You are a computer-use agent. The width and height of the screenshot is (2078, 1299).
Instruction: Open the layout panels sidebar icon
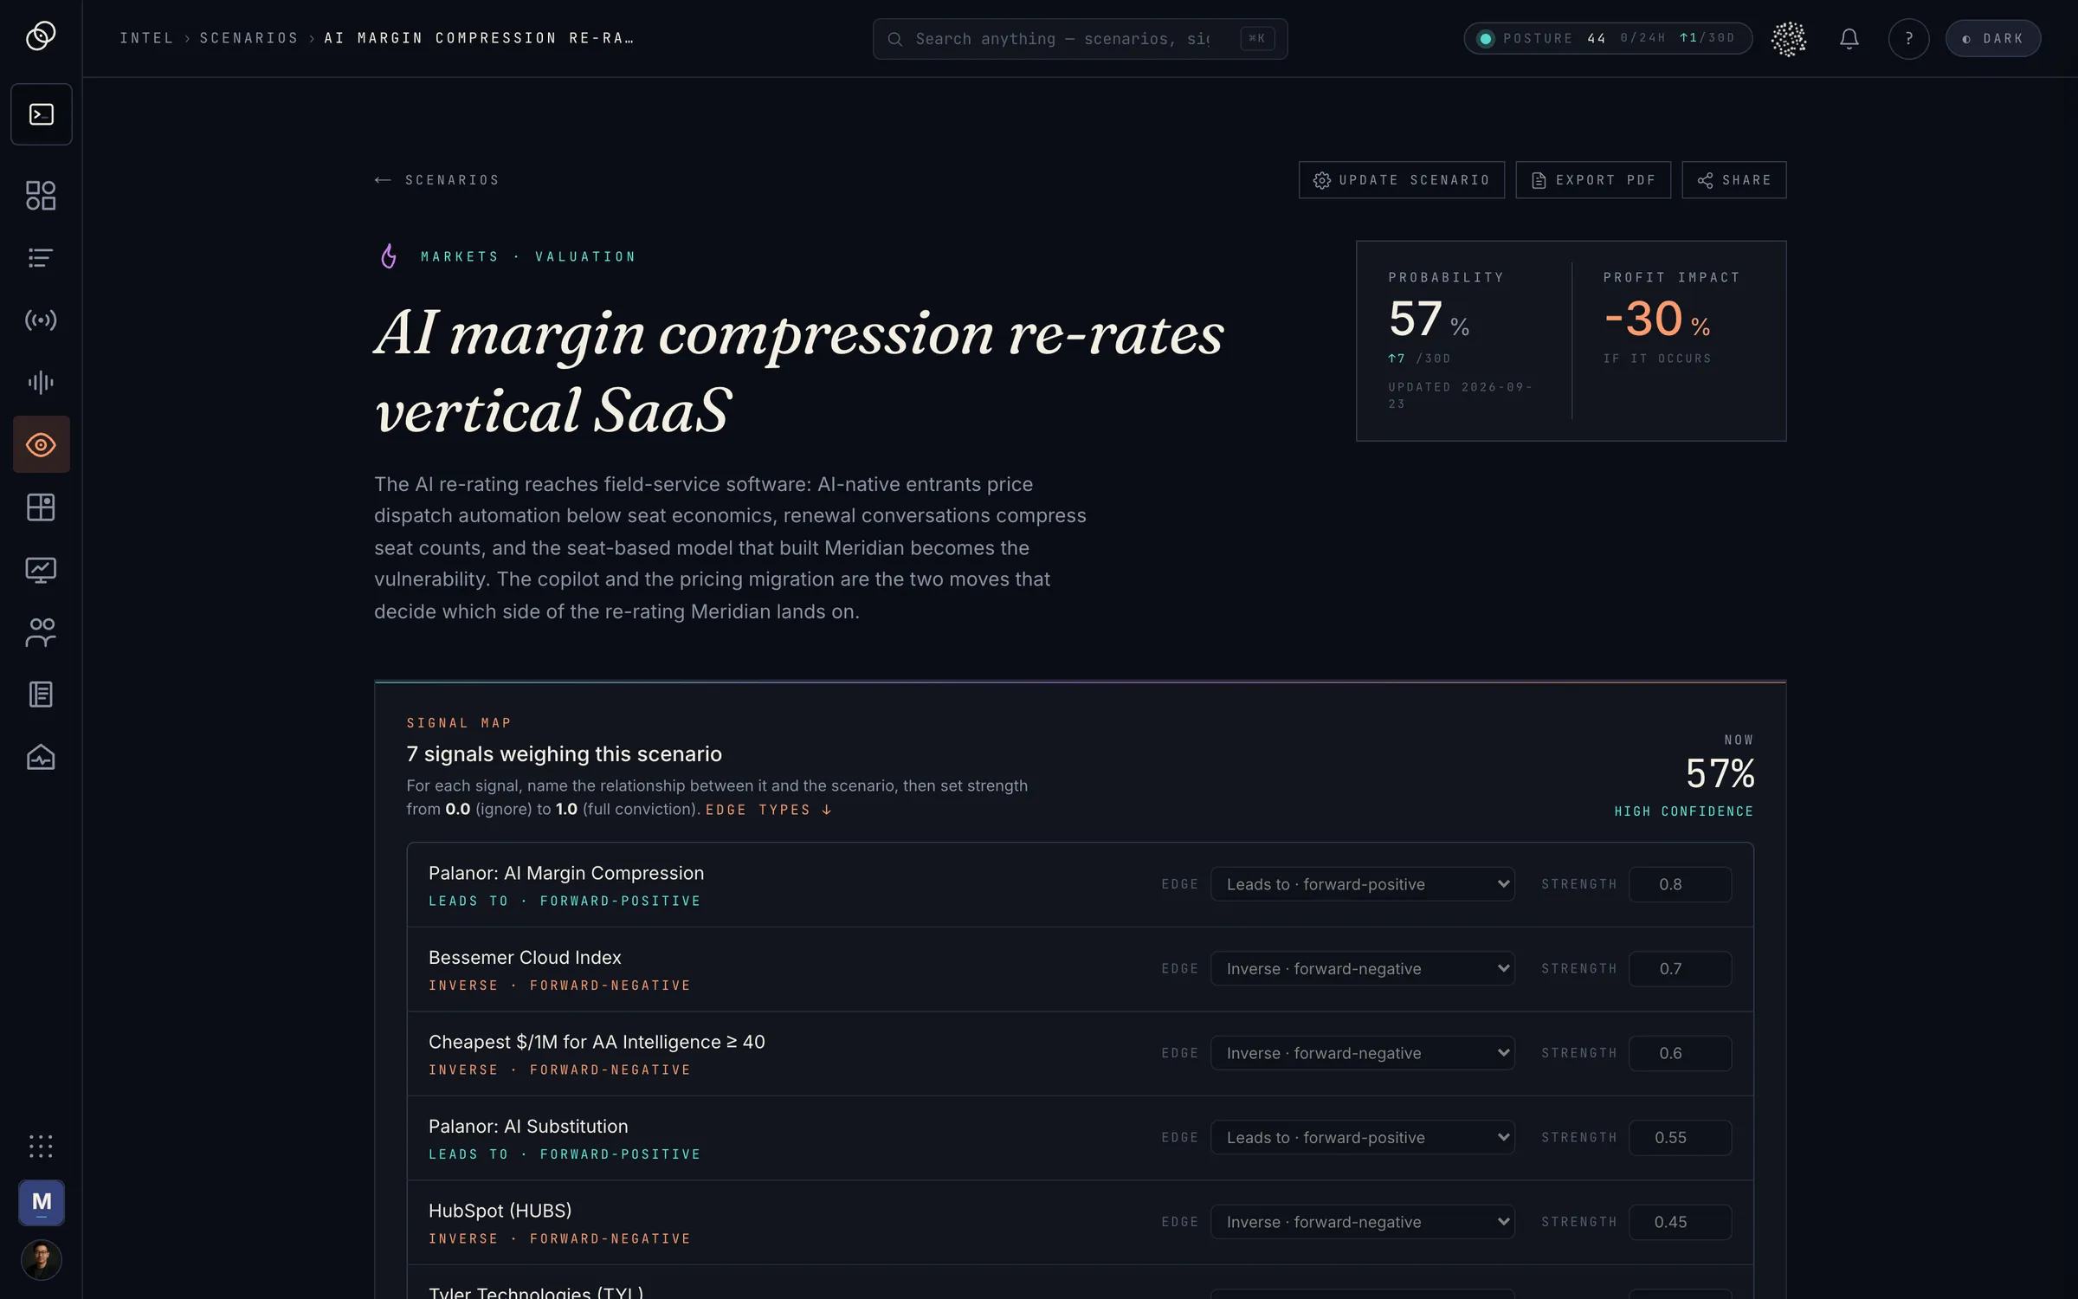(x=41, y=507)
